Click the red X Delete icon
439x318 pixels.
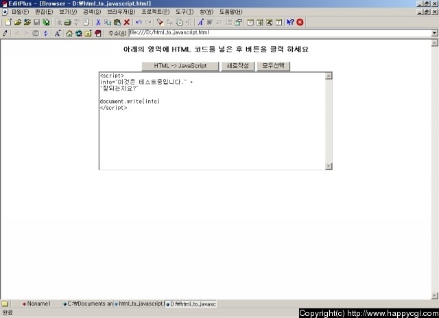[x=127, y=22]
